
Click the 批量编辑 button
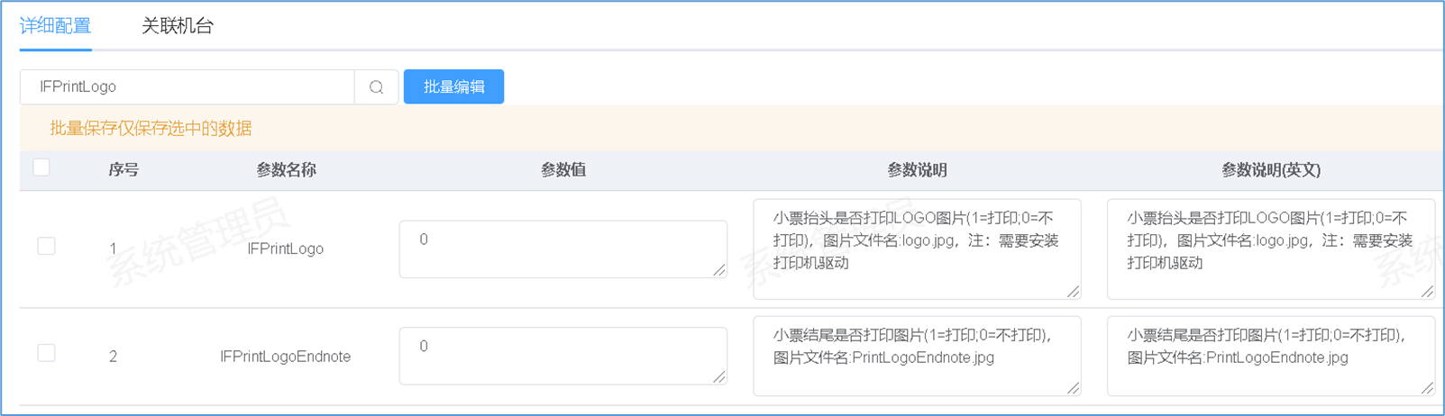(x=453, y=87)
